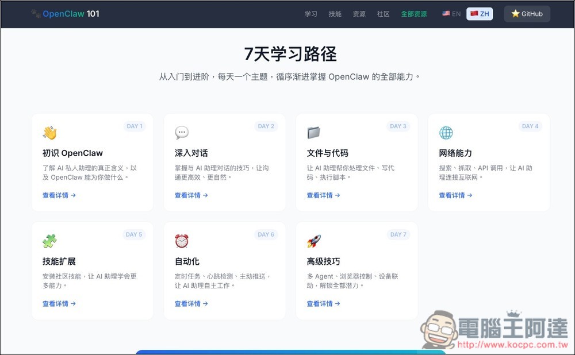Open the 学习 nav menu item
The height and width of the screenshot is (355, 575).
310,14
